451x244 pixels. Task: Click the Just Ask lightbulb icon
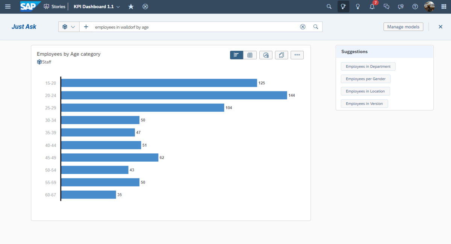click(343, 7)
